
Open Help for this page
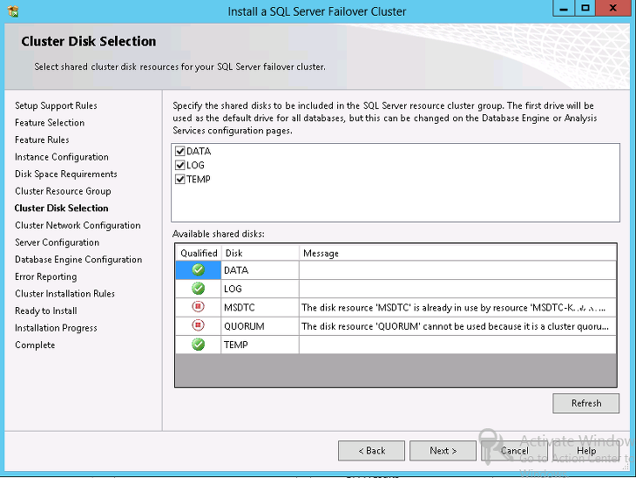click(585, 451)
